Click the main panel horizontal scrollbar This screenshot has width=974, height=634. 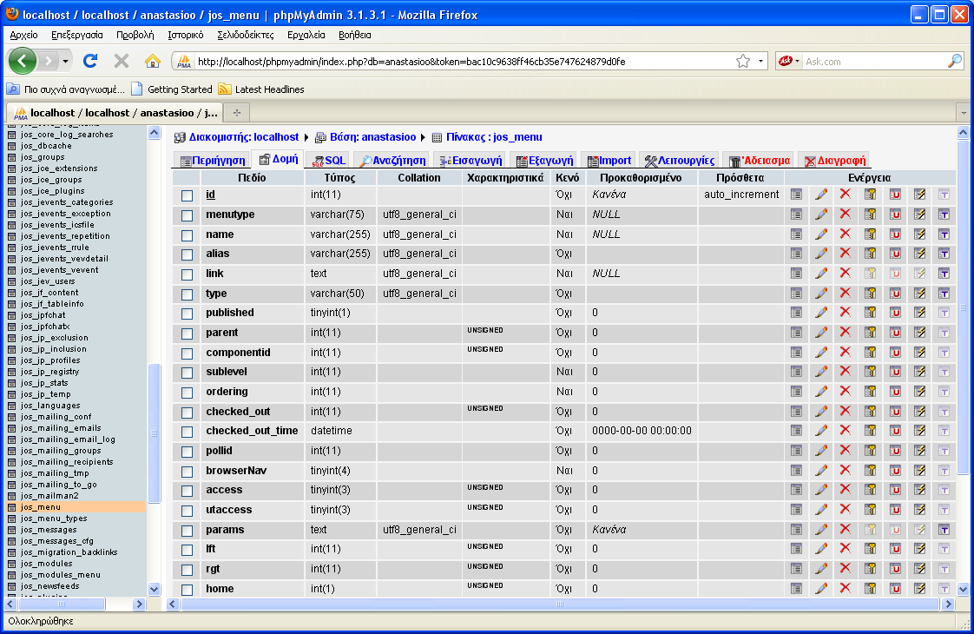(560, 604)
